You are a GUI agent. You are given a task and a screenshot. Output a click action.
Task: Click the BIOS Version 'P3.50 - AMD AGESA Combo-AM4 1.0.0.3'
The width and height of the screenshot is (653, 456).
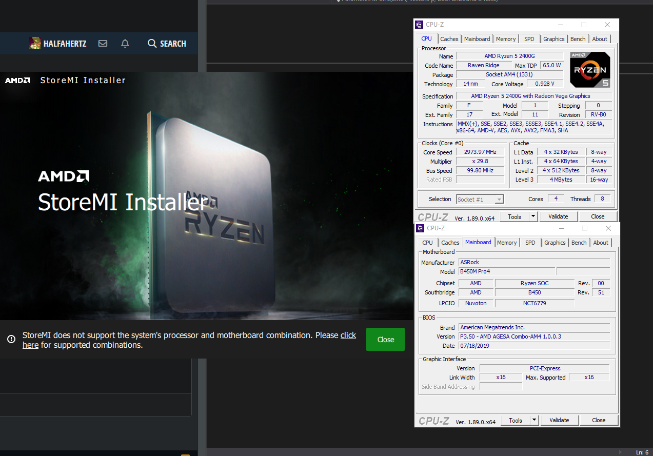pos(534,336)
